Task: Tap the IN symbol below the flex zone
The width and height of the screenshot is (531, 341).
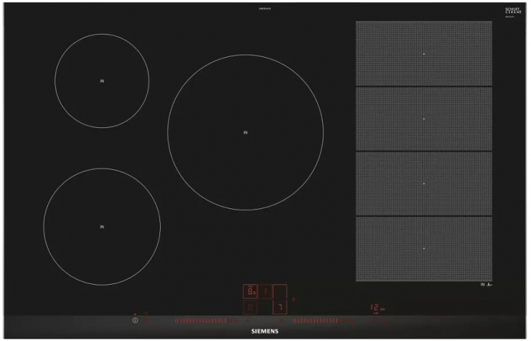Action: coord(486,285)
